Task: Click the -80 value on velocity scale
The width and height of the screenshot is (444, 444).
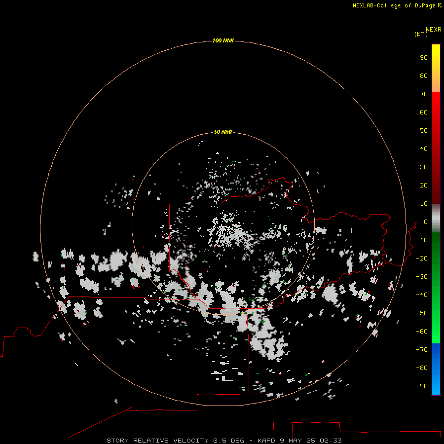Action: [x=422, y=368]
